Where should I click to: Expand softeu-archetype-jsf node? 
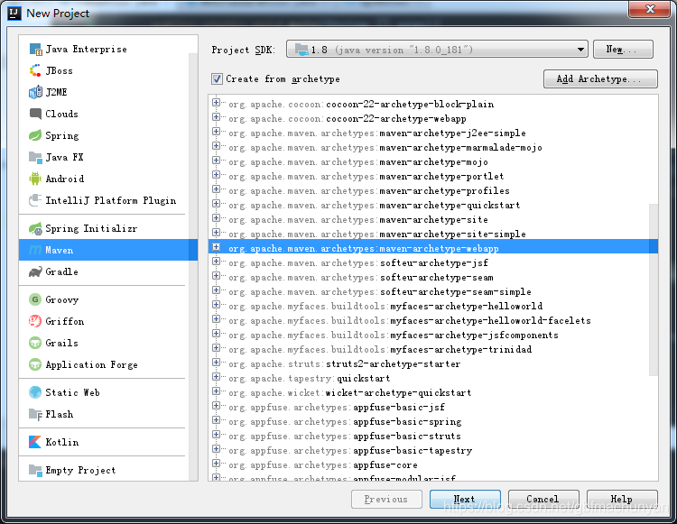217,262
